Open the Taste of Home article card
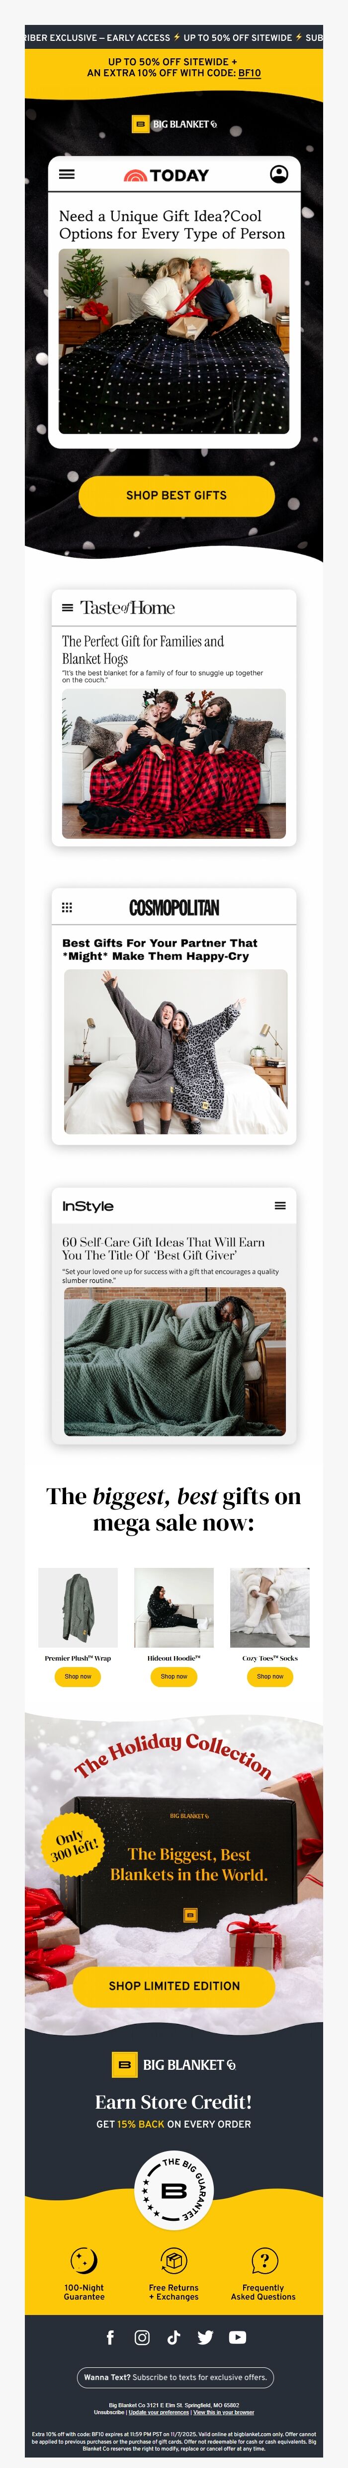The height and width of the screenshot is (2468, 348). pos(174,718)
